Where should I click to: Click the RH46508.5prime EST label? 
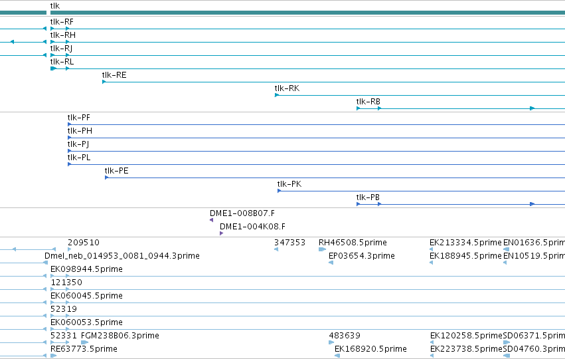[x=353, y=243]
